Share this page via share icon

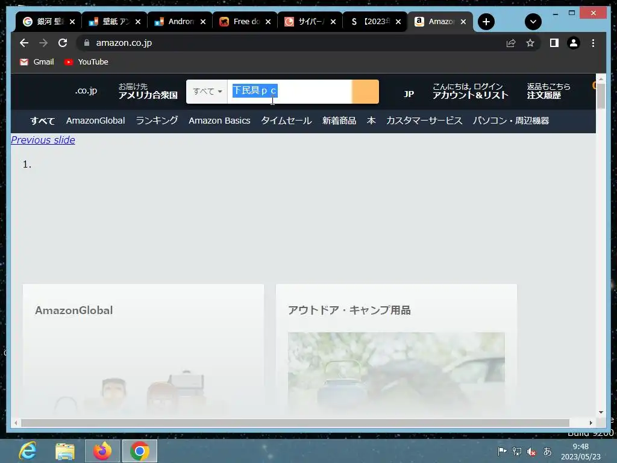point(511,43)
